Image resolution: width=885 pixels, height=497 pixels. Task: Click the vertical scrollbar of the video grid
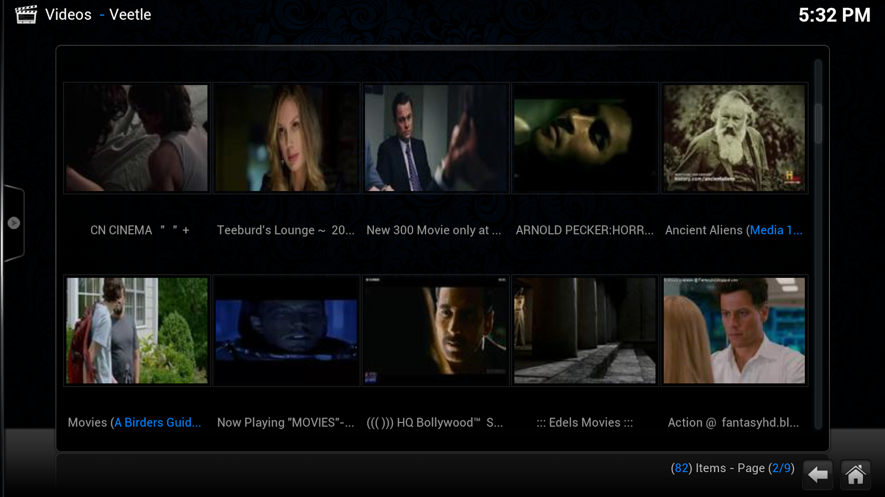(818, 244)
